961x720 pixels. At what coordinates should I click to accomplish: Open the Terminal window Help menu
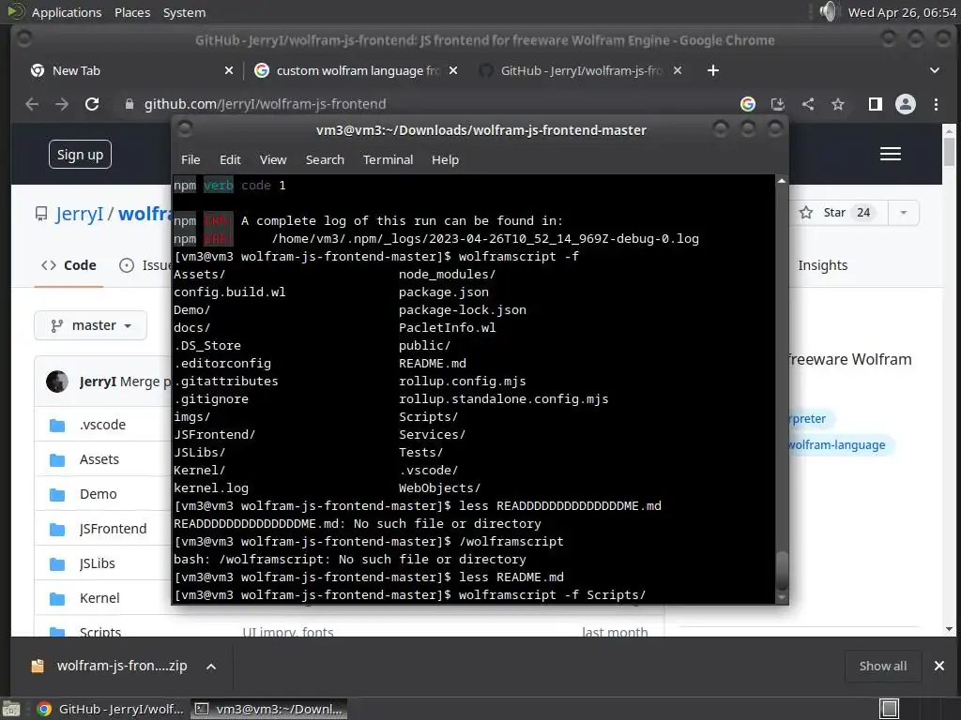[445, 159]
